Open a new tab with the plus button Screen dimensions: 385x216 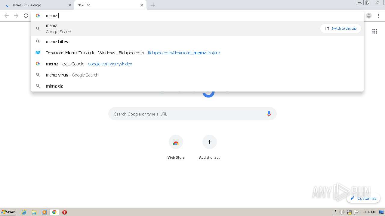coord(153,5)
